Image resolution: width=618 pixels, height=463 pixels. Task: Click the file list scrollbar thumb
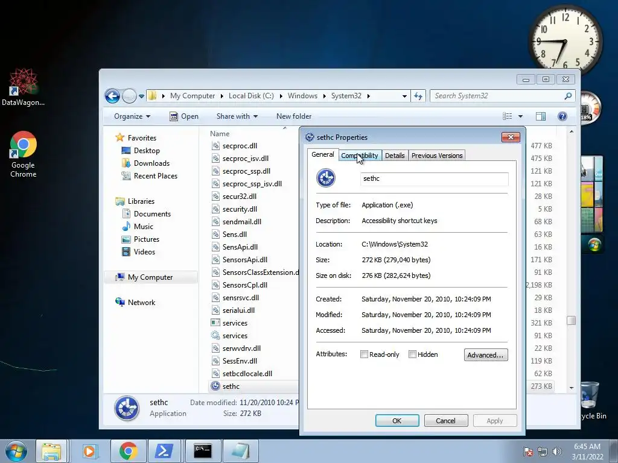(x=571, y=321)
